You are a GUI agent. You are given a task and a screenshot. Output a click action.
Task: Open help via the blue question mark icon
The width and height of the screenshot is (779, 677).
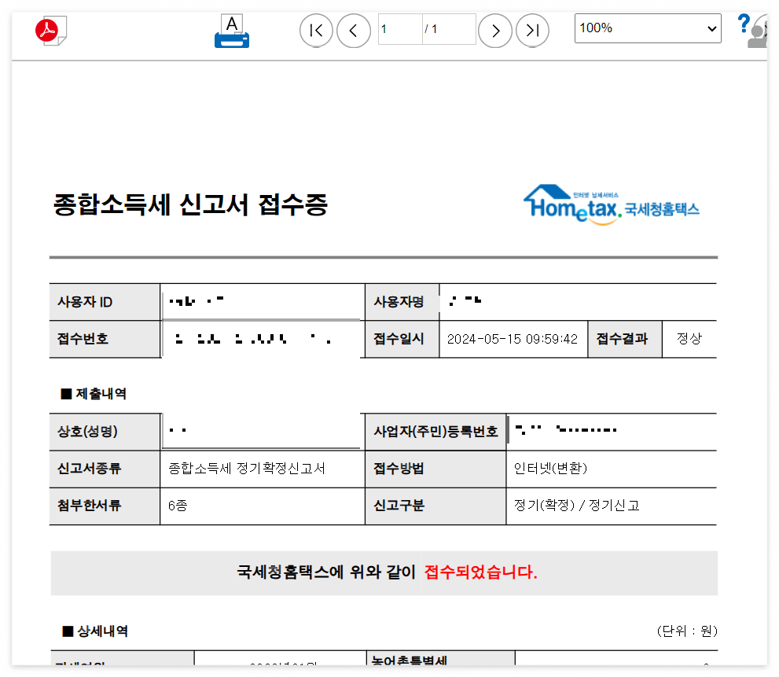pos(744,24)
